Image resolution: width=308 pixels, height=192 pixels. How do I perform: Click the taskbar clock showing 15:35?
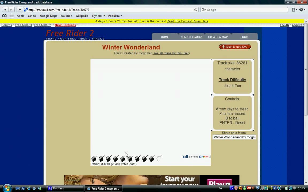302,188
